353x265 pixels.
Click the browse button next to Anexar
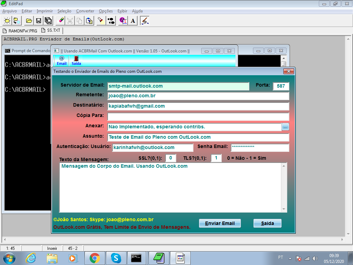pos(285,127)
